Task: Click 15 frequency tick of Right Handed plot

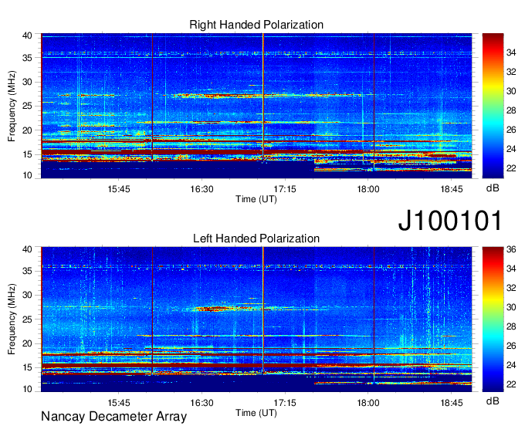Action: coord(27,154)
